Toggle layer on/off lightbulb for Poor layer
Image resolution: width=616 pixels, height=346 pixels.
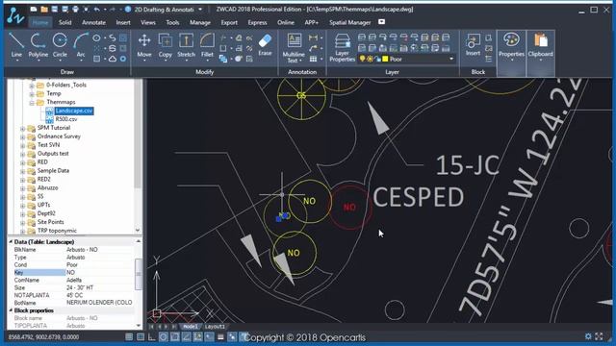362,59
